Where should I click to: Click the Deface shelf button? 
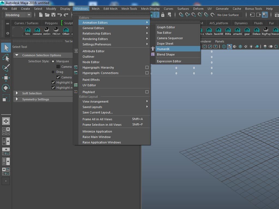point(256,31)
